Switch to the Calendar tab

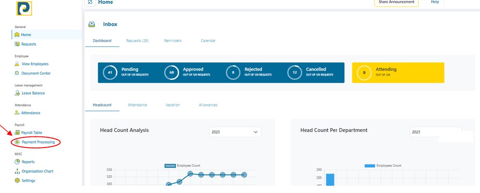point(208,41)
